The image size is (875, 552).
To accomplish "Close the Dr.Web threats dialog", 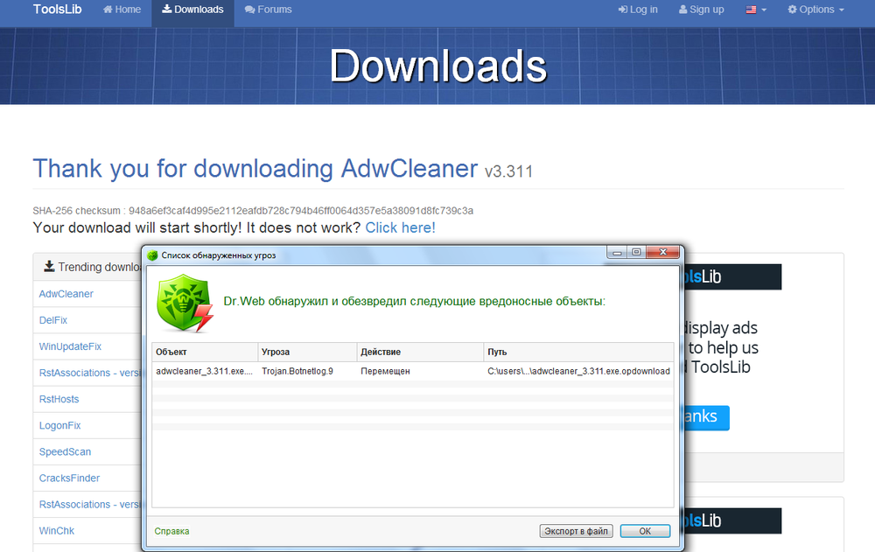I will click(x=663, y=252).
